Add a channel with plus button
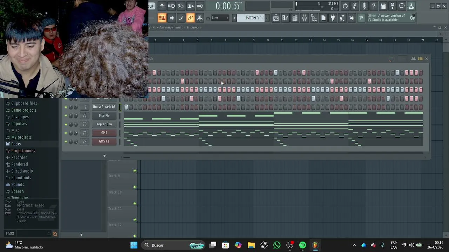 [104, 156]
